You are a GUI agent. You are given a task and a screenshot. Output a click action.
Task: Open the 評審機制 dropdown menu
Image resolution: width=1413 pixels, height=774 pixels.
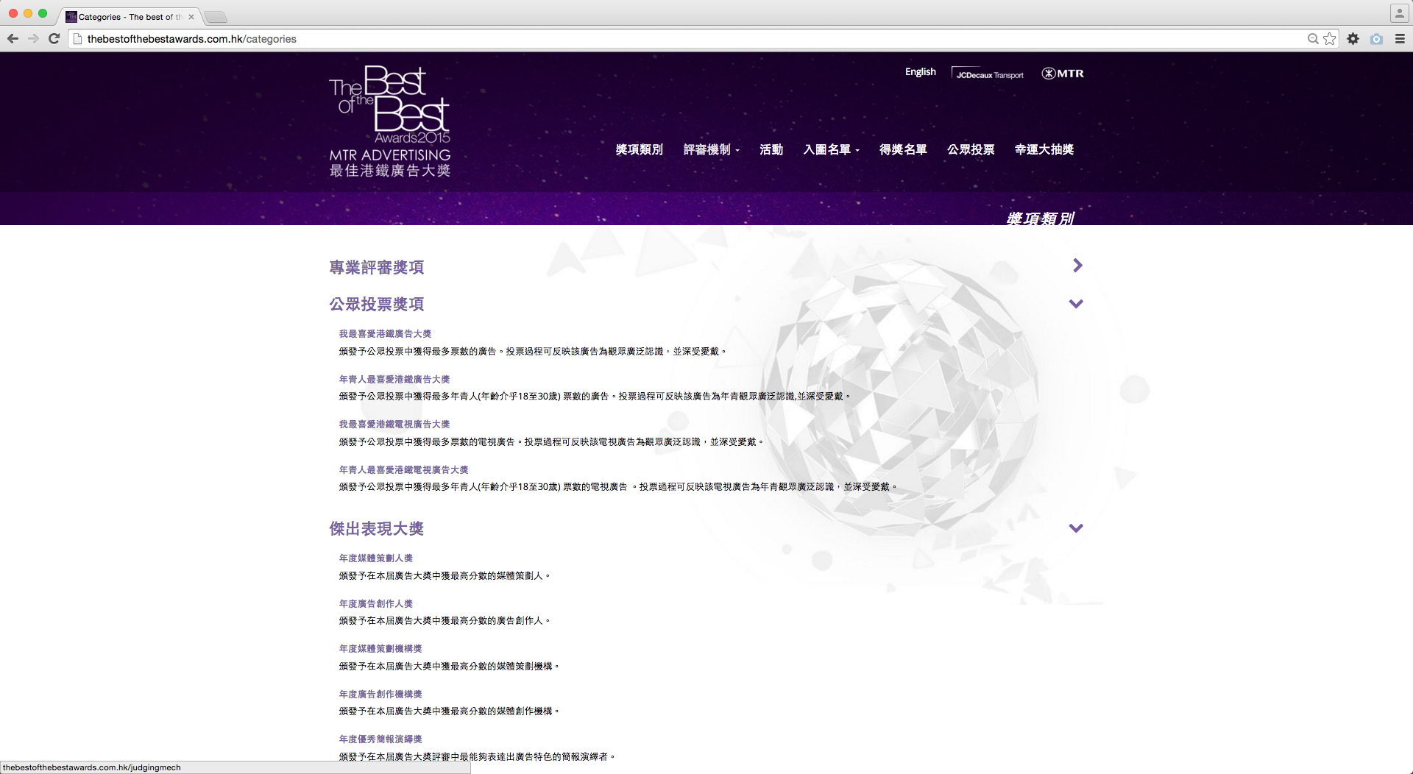(x=710, y=150)
